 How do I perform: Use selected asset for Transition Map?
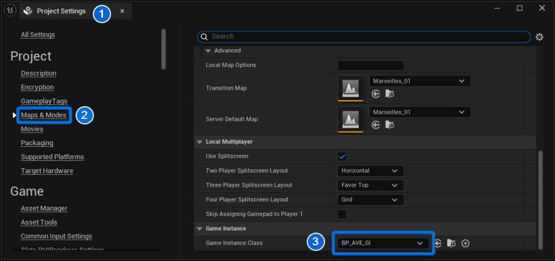point(376,94)
